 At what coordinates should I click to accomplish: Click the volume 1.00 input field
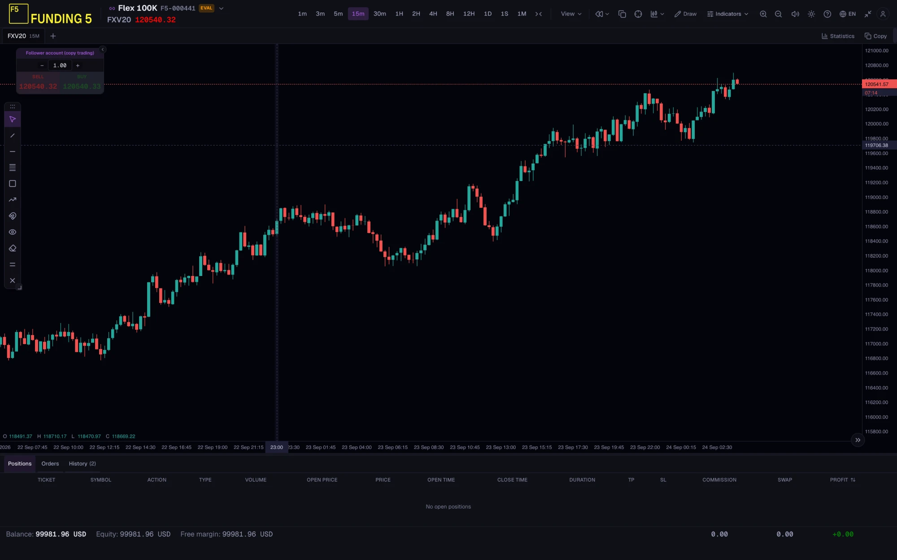60,65
